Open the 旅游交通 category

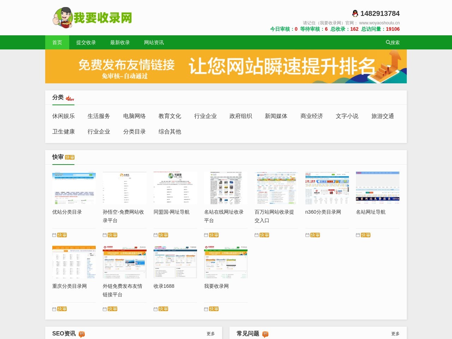click(x=382, y=116)
